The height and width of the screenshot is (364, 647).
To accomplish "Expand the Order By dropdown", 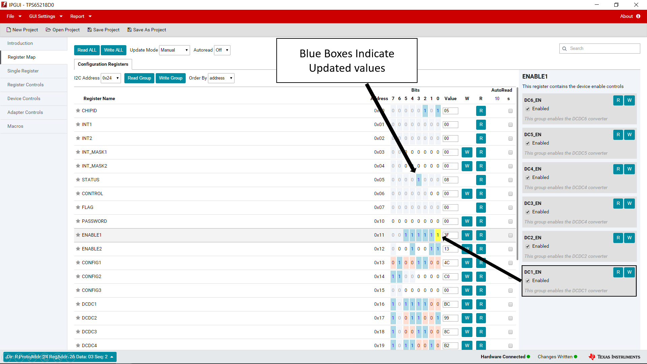I will tap(221, 78).
